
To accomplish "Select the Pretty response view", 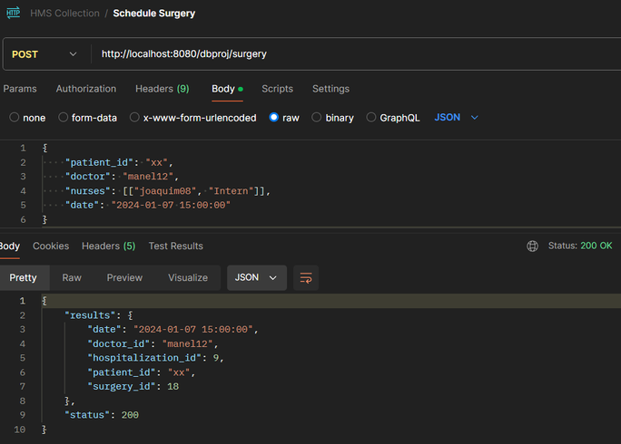I will click(23, 278).
